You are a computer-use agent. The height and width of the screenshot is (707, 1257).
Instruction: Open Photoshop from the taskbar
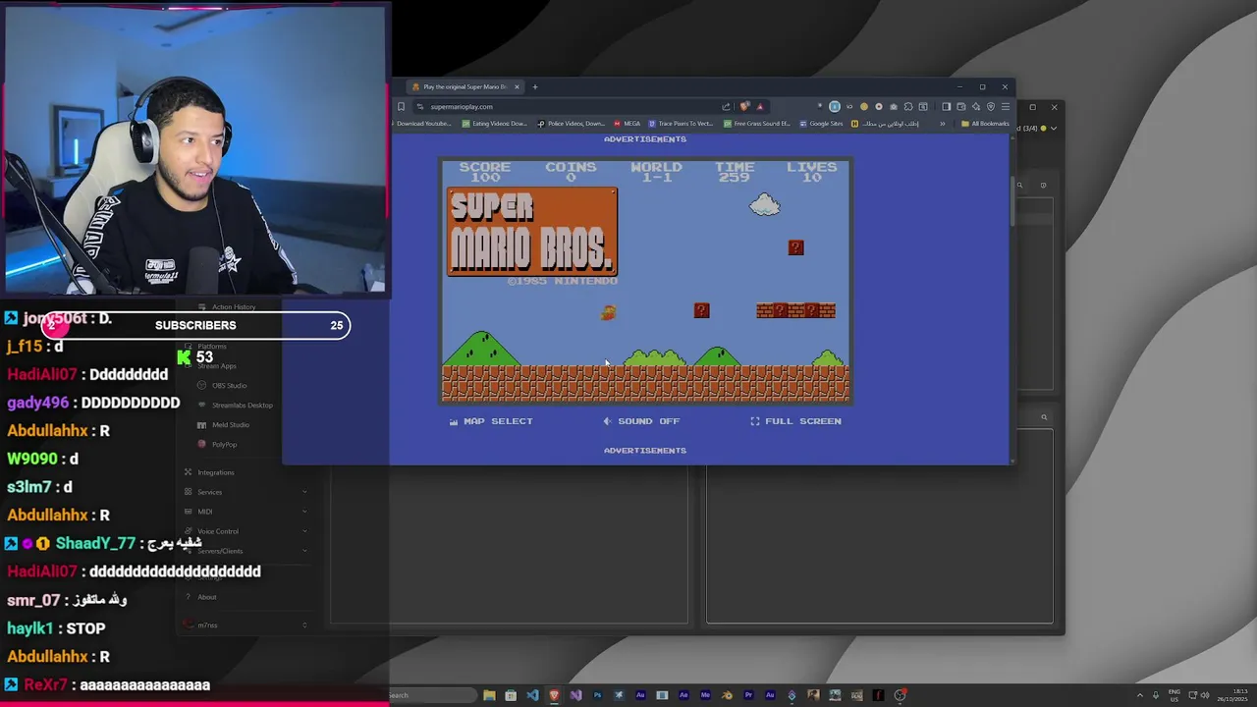[597, 695]
